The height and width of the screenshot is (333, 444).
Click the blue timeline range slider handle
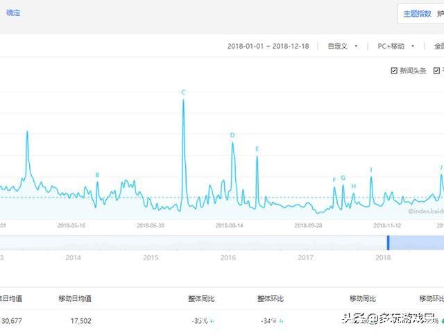pyautogui.click(x=388, y=243)
